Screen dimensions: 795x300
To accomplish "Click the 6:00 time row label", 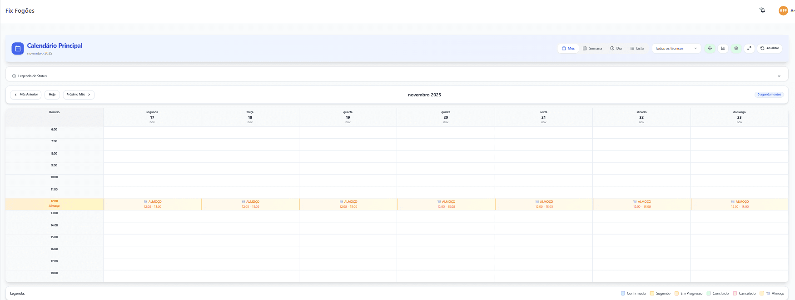I will coord(54,130).
